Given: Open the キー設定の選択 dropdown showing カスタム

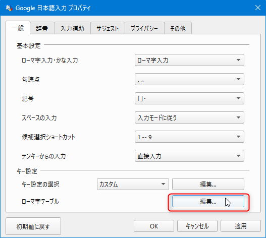Looking at the screenshot, I should tap(133, 184).
